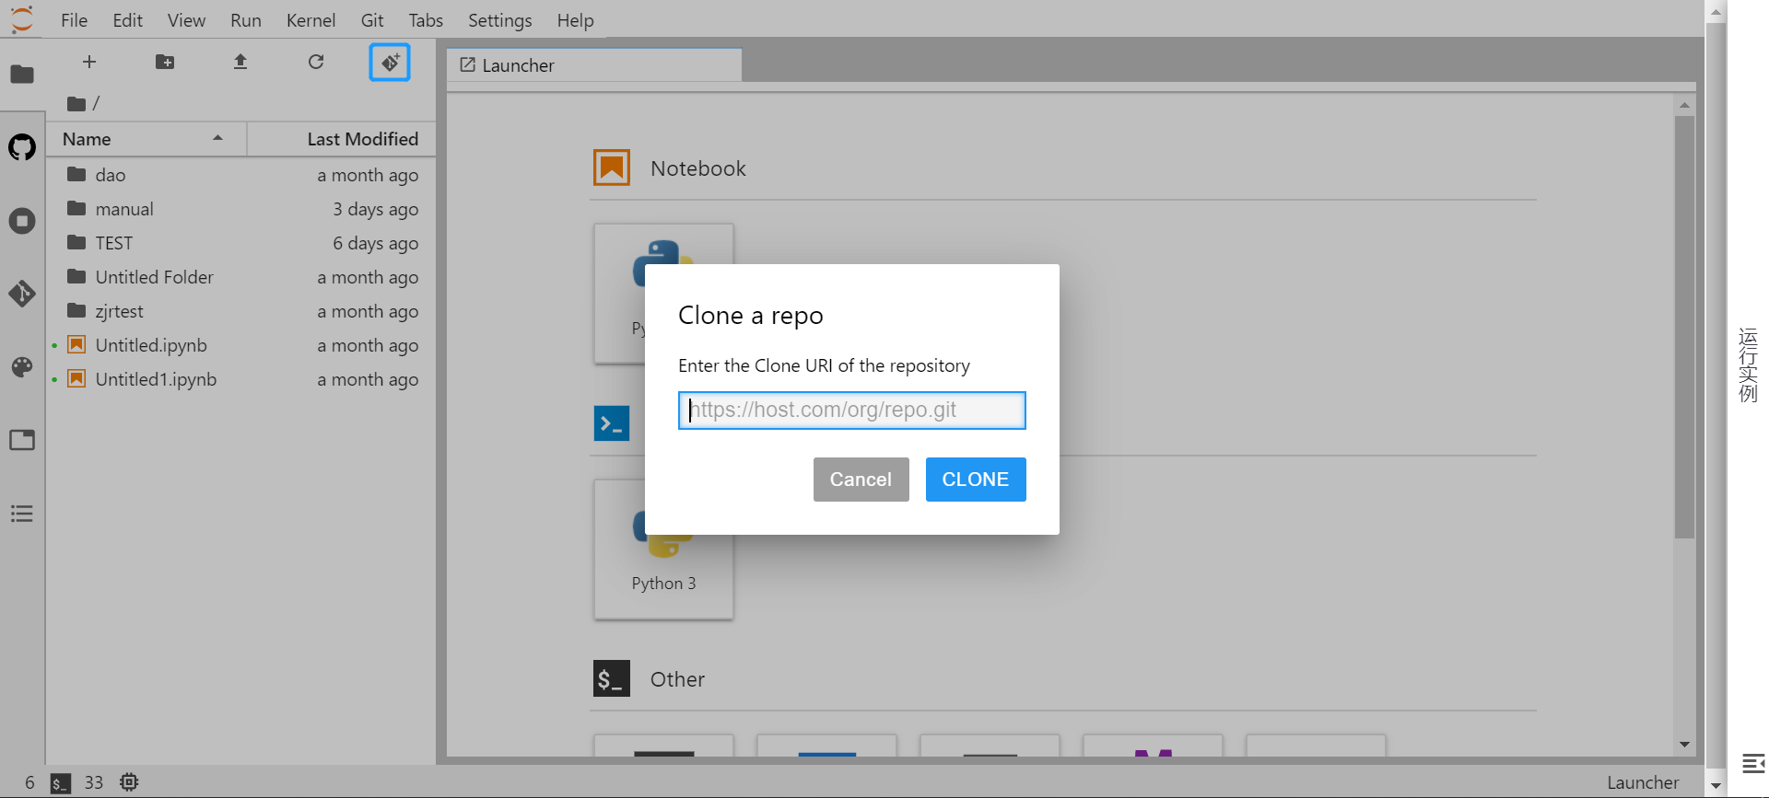Viewport: 1769px width, 798px height.
Task: Select the Launcher tab
Action: click(x=594, y=65)
